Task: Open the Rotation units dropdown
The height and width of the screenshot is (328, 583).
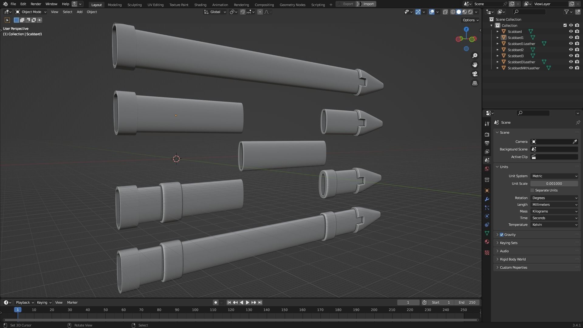Action: (554, 198)
